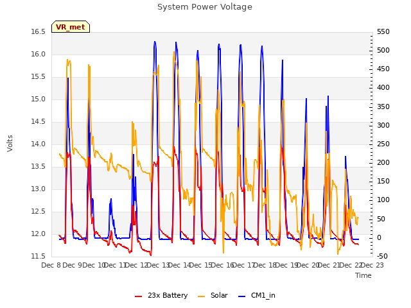Click the Dec 23 date label
Screen dimensions: 411x308
(372, 265)
